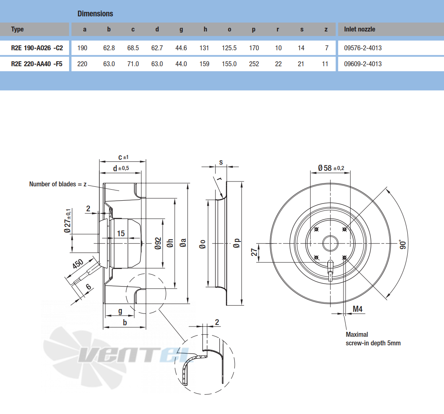Click the '27' dimension beside front view
Screen dimensions: 444x414
tap(254, 252)
